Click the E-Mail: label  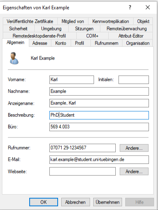point(14,160)
